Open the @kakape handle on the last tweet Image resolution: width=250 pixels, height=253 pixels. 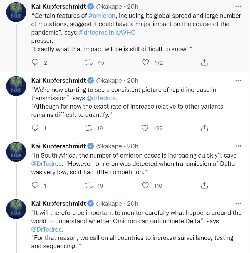point(109,203)
